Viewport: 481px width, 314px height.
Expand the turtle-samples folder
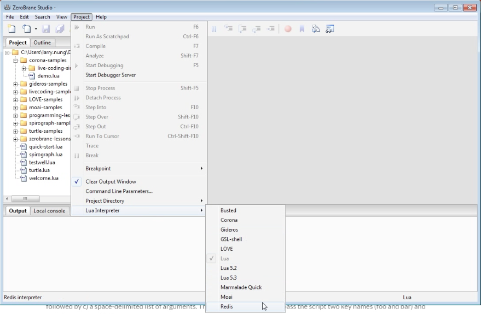(x=15, y=131)
